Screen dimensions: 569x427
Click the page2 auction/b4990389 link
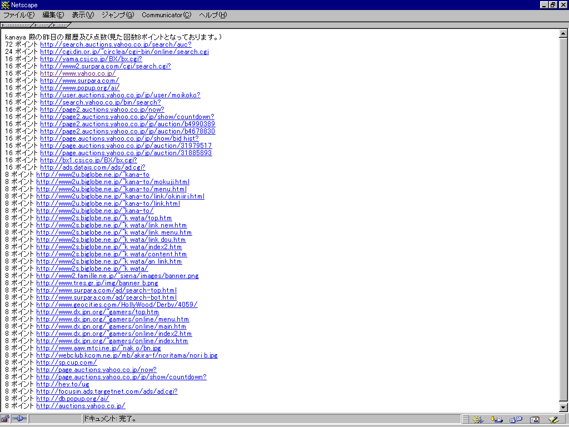point(128,124)
